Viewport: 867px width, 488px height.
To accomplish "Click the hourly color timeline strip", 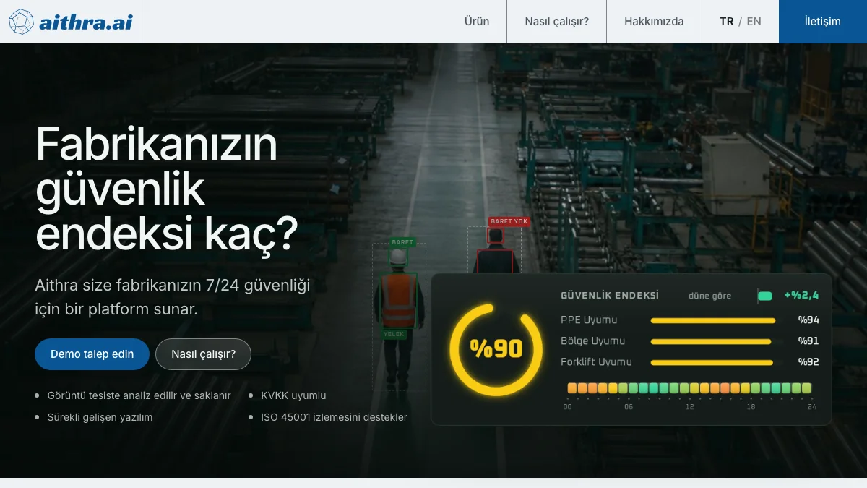I will pos(689,388).
